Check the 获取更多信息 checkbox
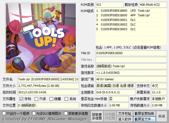The width and height of the screenshot is (169, 123). (x=66, y=113)
